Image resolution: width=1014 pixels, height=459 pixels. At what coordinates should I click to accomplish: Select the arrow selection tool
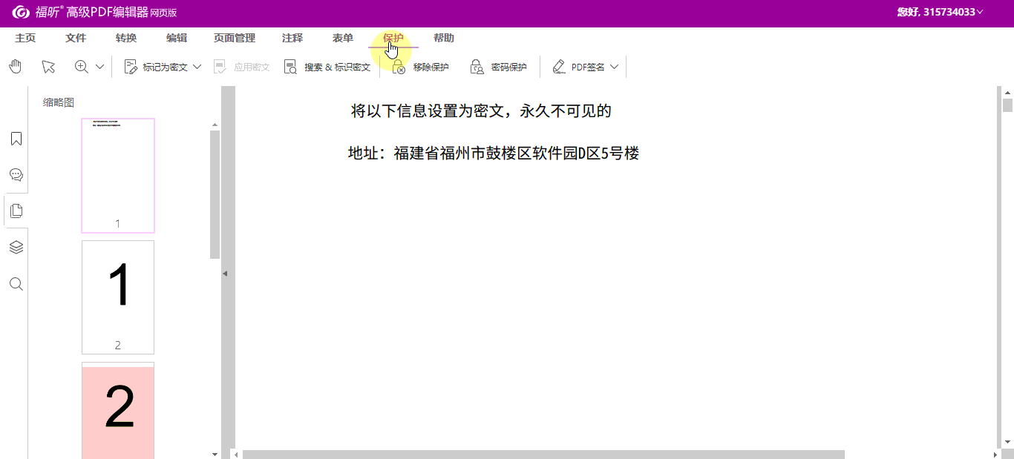(x=48, y=67)
